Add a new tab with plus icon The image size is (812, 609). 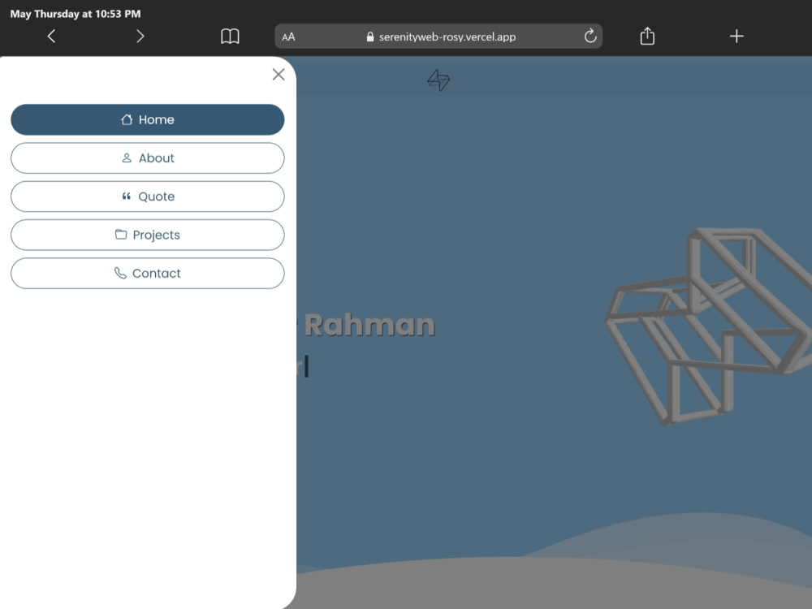point(736,37)
